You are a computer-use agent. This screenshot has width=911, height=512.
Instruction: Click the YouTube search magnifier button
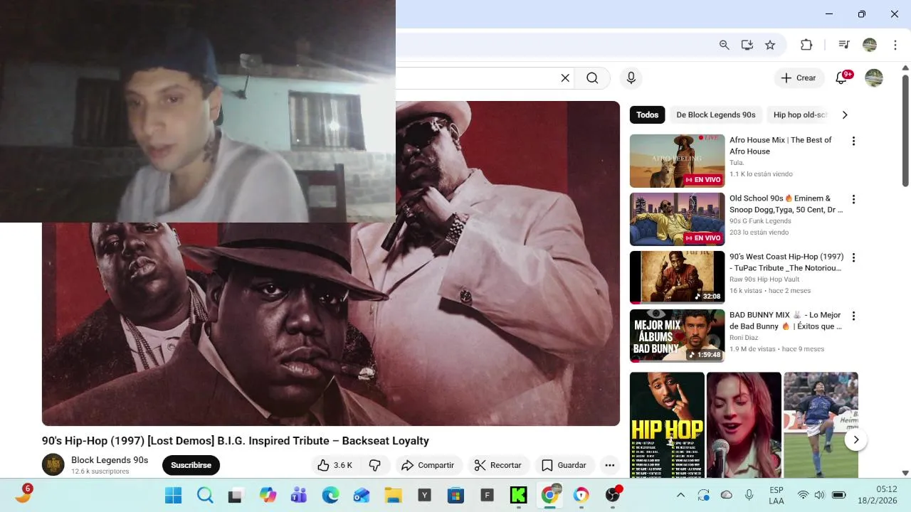click(592, 78)
